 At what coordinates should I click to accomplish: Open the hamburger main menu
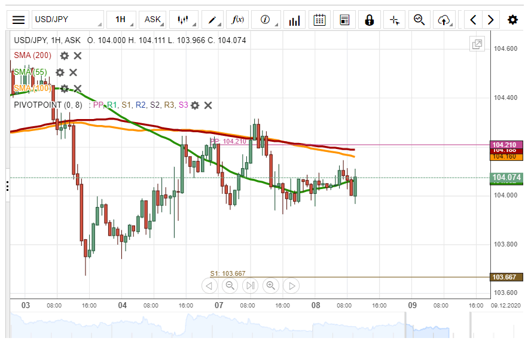pos(19,20)
